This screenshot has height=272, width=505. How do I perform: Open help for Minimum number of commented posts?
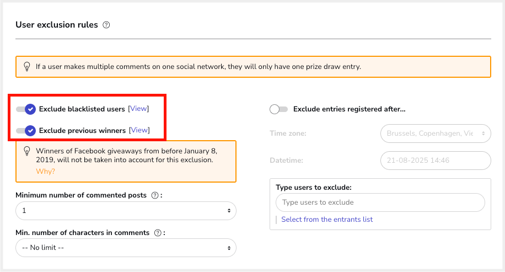pos(154,195)
